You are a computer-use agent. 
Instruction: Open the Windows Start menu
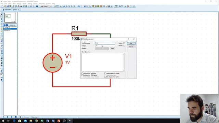[x=3, y=121]
